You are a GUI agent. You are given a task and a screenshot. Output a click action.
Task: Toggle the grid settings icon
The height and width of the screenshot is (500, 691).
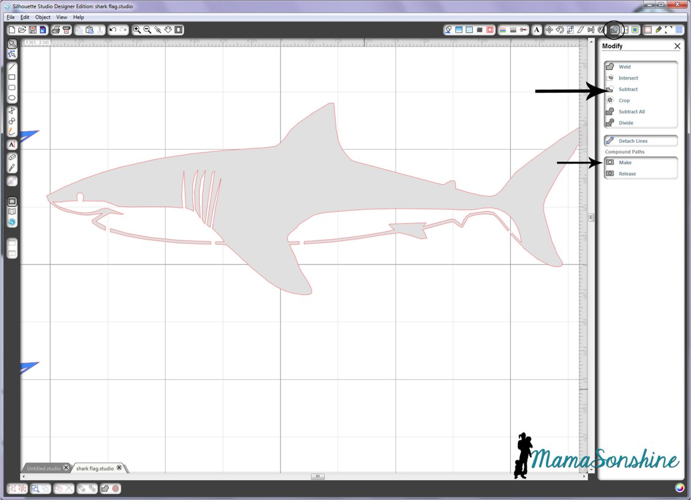click(679, 29)
